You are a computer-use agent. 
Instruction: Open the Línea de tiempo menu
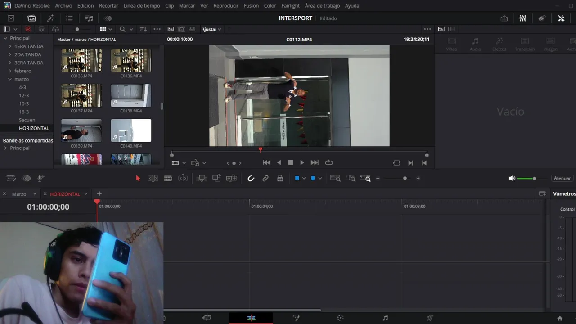[142, 5]
